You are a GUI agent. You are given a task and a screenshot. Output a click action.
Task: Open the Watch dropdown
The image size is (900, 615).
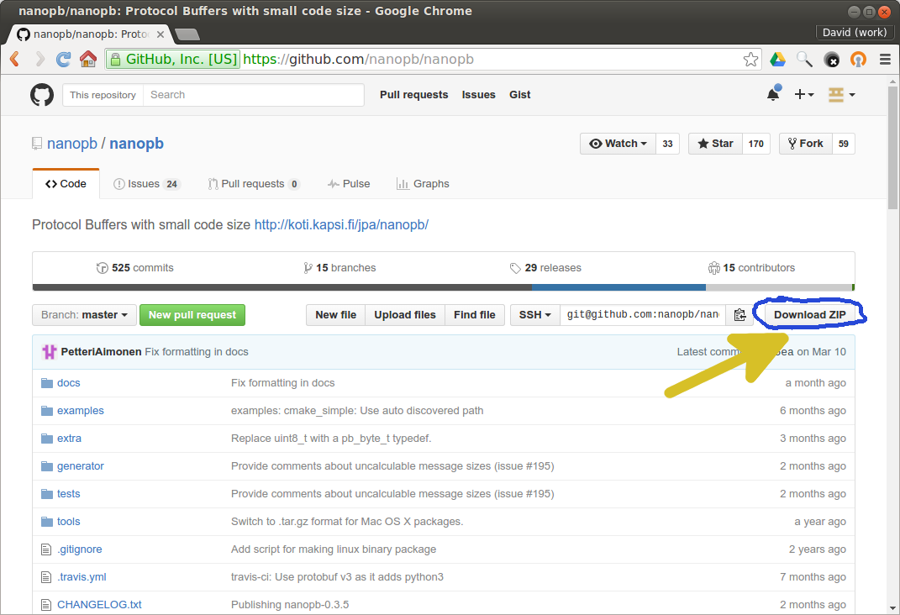(x=618, y=144)
